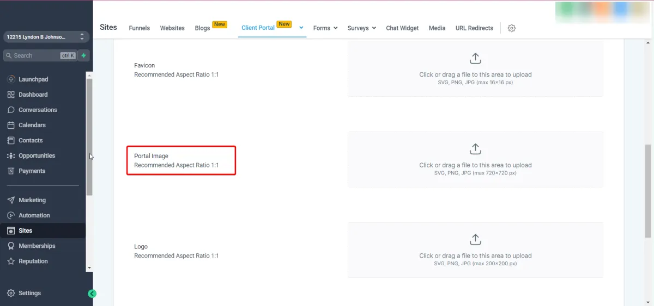Open the Media tab
The image size is (654, 306).
tap(437, 28)
